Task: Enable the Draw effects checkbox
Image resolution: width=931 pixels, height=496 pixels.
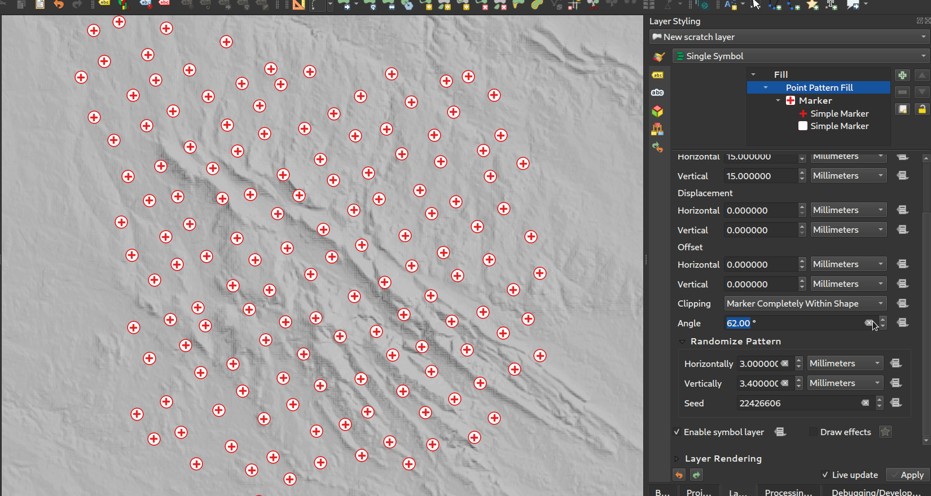Action: 813,432
